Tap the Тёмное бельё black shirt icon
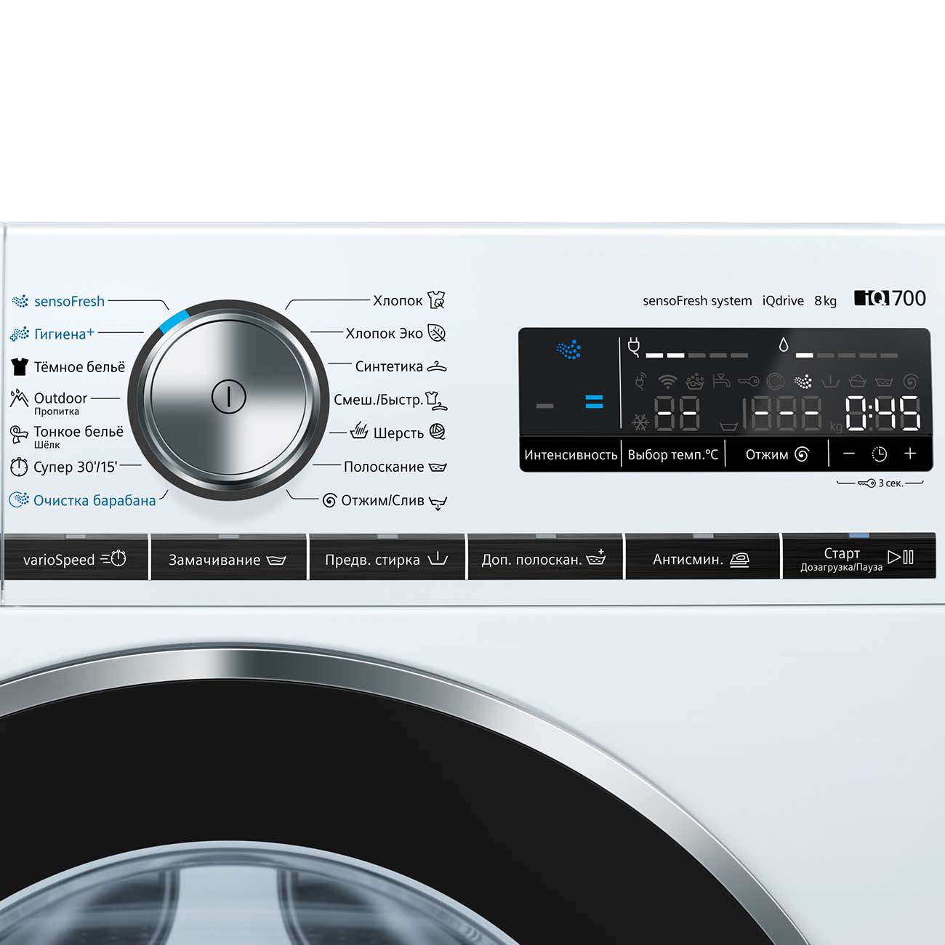Viewport: 945px width, 945px height. (x=20, y=366)
